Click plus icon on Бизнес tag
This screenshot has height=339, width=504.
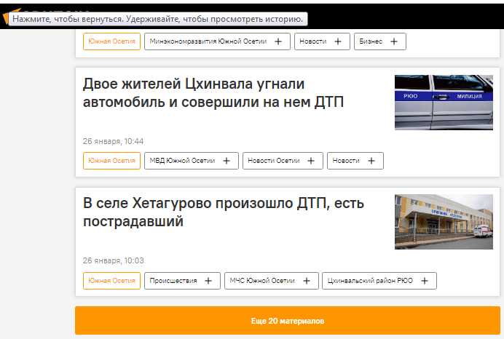[394, 41]
